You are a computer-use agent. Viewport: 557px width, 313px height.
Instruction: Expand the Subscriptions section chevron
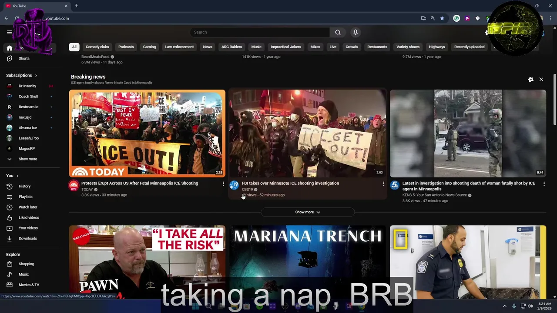36,76
